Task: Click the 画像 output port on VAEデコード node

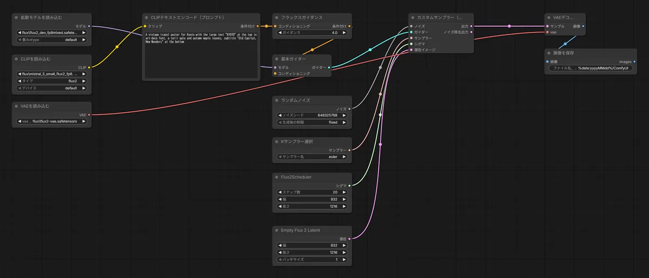Action: coord(582,26)
